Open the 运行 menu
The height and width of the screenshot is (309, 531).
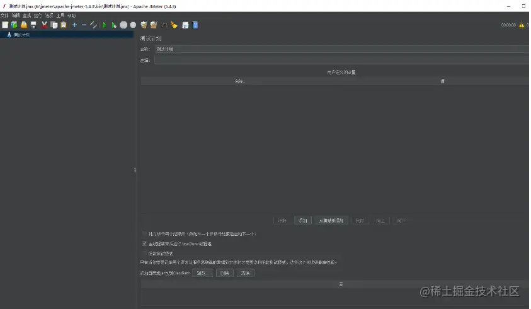point(38,16)
